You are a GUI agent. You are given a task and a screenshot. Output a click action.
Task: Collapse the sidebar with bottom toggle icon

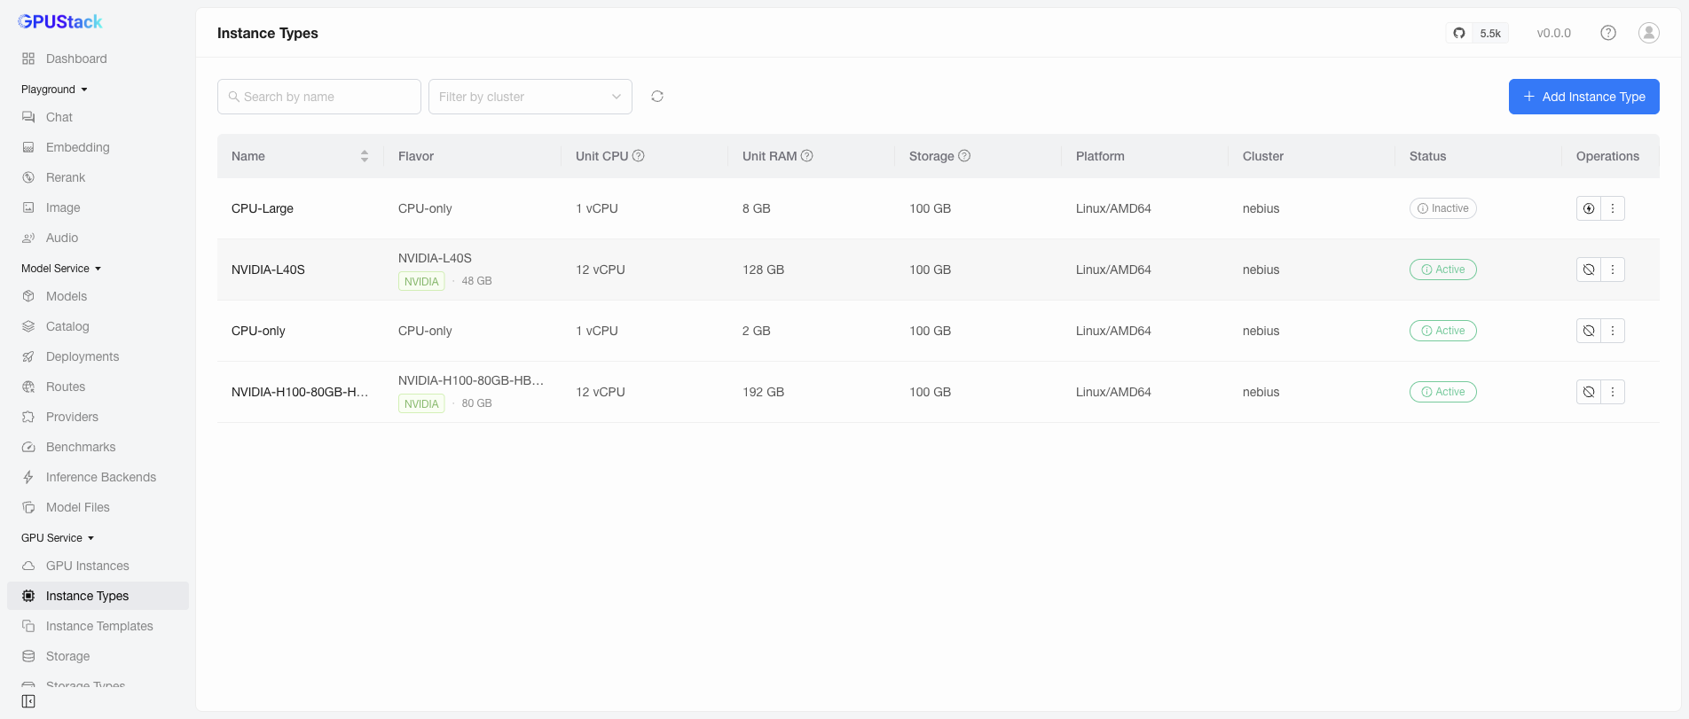(x=28, y=701)
